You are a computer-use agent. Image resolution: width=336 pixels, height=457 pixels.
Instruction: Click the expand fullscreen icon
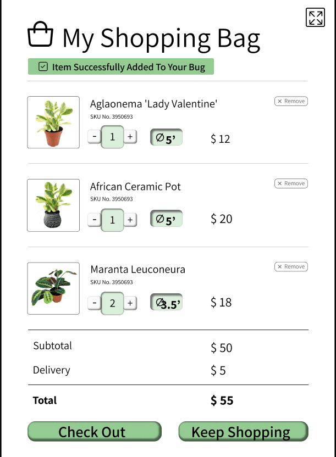point(315,17)
